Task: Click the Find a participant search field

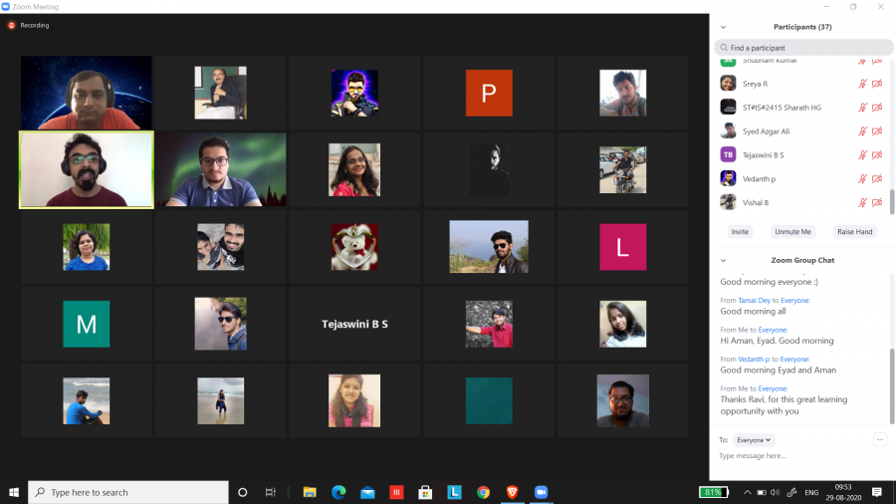Action: coord(804,48)
